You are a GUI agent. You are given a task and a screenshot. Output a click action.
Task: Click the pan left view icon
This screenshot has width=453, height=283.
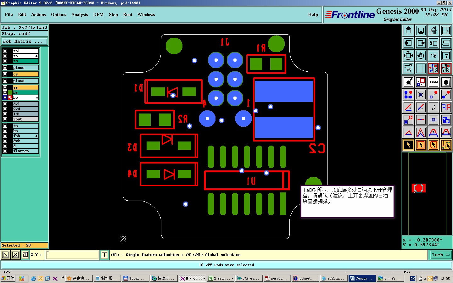[408, 43]
